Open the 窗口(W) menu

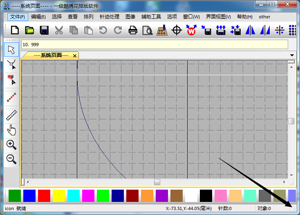click(191, 17)
